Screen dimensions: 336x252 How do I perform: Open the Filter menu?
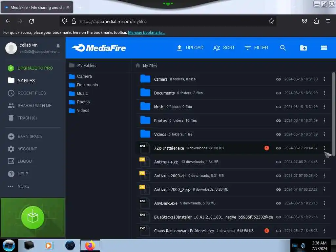click(256, 48)
